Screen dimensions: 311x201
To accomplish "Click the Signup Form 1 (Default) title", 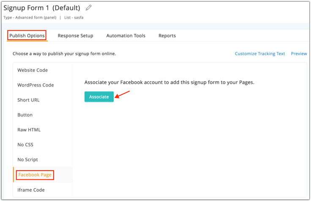I will pos(42,8).
